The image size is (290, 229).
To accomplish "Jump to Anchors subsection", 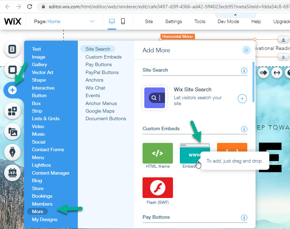I will (x=94, y=80).
